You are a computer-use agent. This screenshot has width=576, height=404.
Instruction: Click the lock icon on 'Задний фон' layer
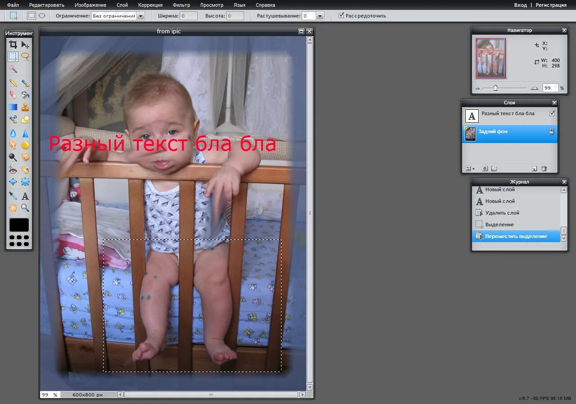coord(552,131)
